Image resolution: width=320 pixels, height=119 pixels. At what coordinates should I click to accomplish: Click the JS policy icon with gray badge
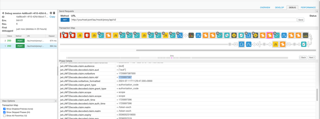point(166,36)
